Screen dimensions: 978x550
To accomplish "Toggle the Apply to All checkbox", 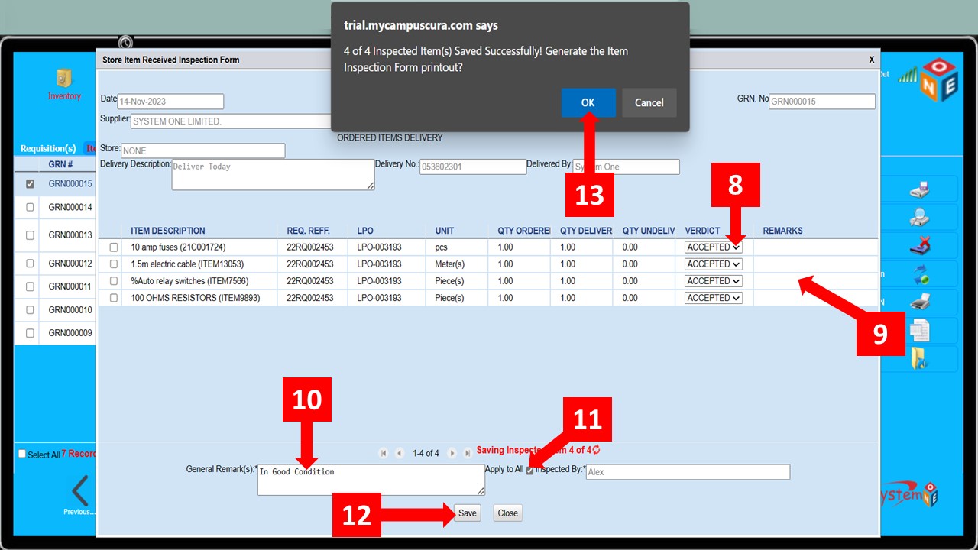I will point(529,471).
